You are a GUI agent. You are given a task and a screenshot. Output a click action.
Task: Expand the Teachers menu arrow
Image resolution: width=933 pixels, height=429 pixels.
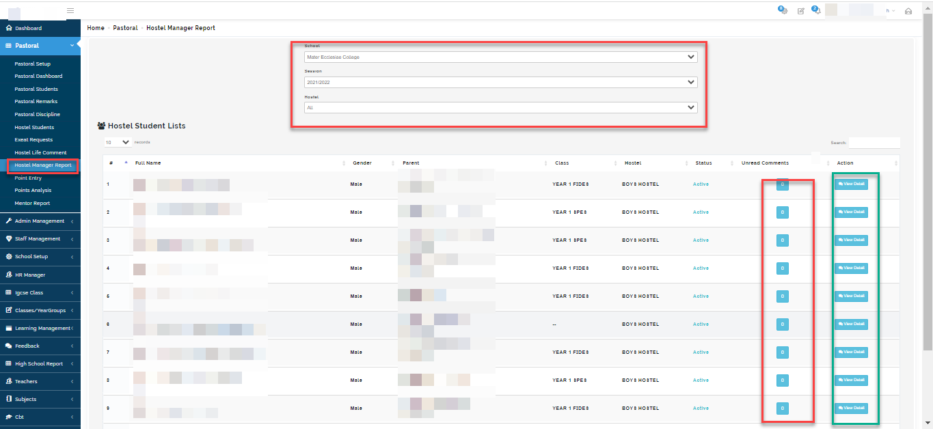point(72,381)
